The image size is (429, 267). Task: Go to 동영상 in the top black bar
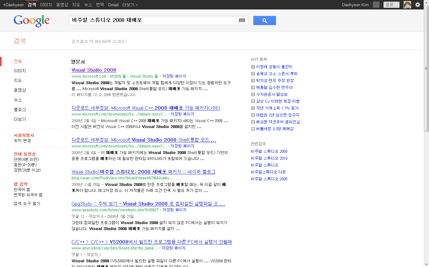(62, 5)
